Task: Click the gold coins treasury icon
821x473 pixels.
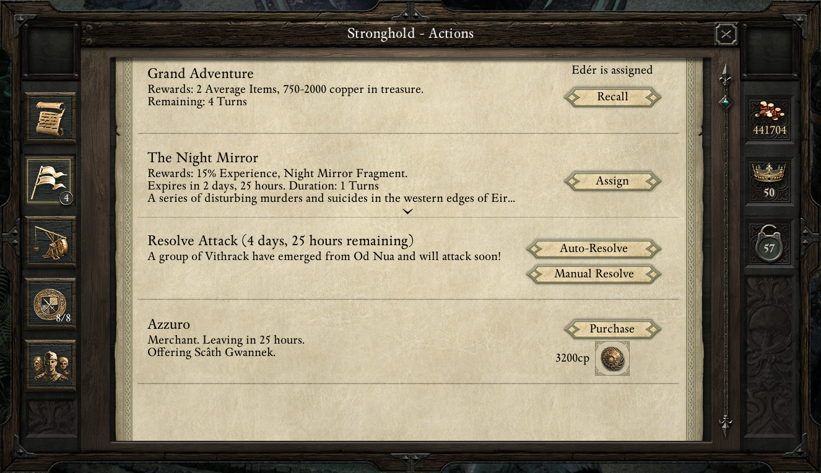Action: 769,113
